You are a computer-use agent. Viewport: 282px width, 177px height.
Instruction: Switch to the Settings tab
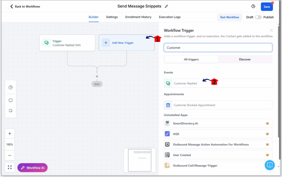click(112, 17)
